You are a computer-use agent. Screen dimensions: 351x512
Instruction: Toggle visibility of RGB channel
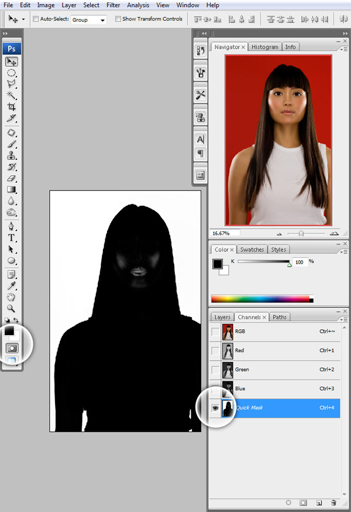click(215, 332)
